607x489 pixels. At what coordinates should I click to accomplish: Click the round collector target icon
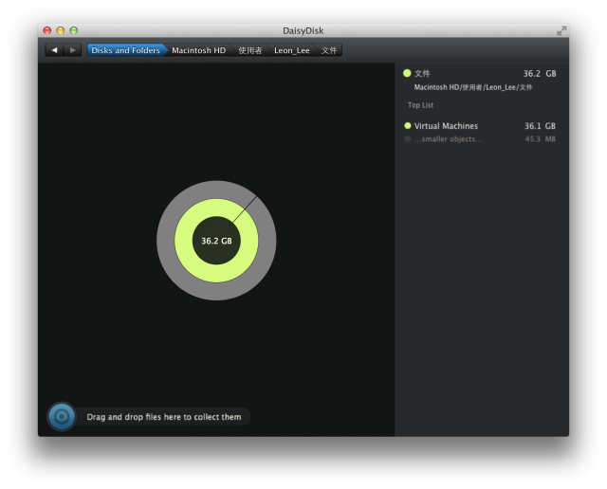[x=62, y=416]
